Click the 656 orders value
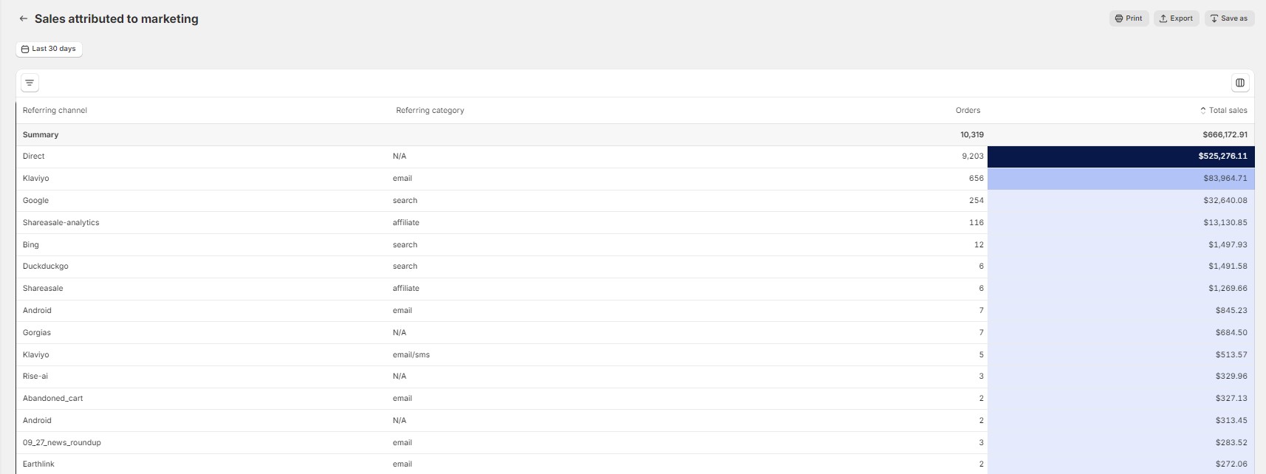1266x474 pixels. coord(976,179)
